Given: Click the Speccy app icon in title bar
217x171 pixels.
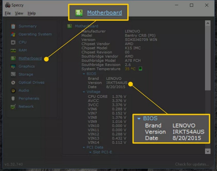Looking at the screenshot, I should click(x=7, y=5).
